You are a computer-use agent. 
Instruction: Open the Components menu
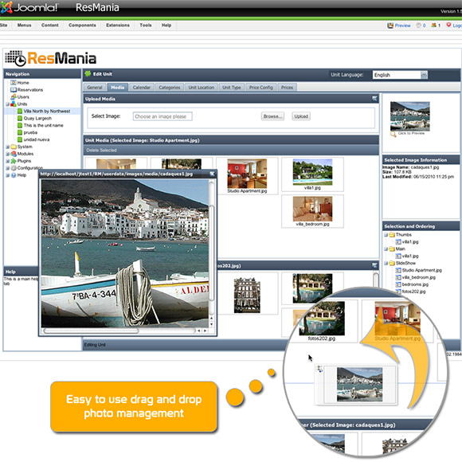click(82, 25)
